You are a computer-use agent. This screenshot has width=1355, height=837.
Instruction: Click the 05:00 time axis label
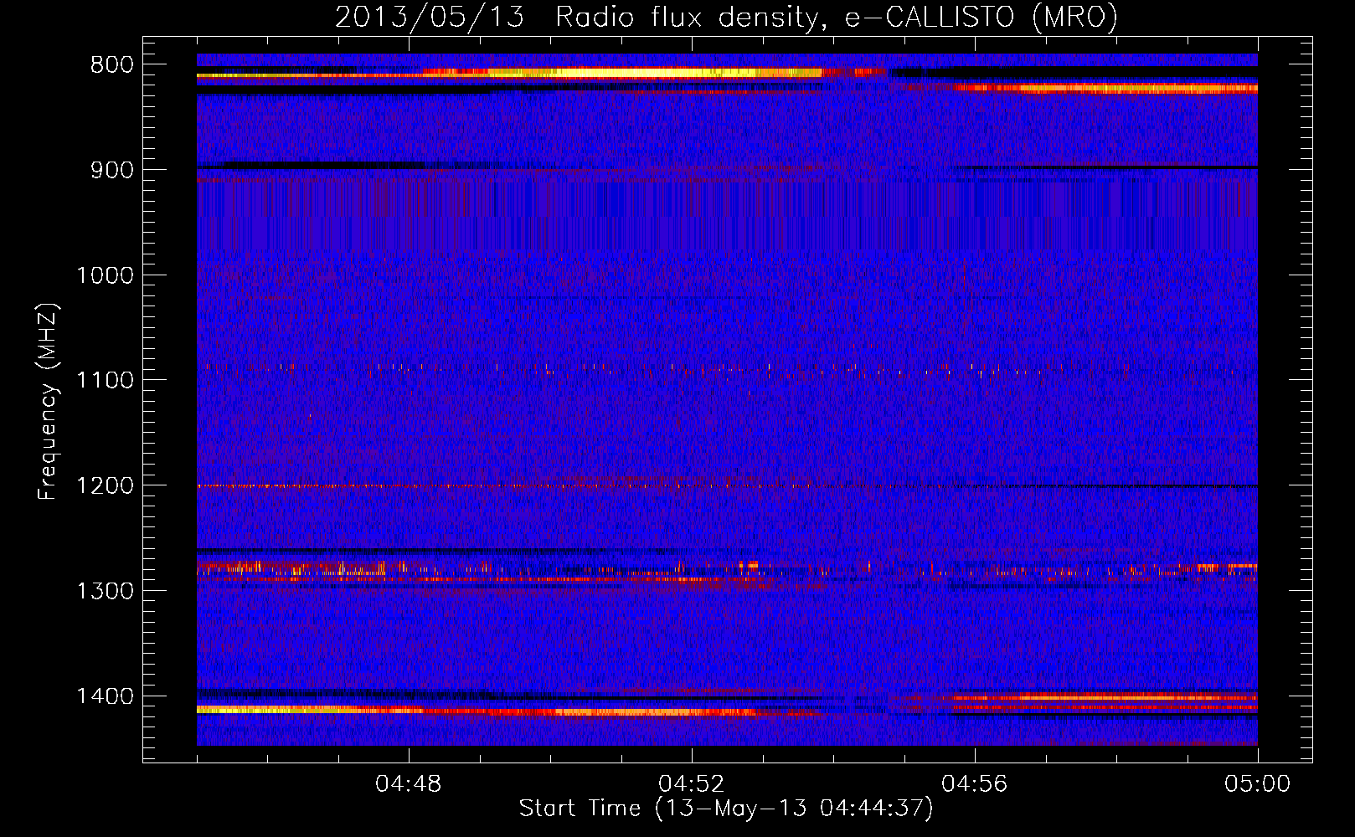(1258, 784)
